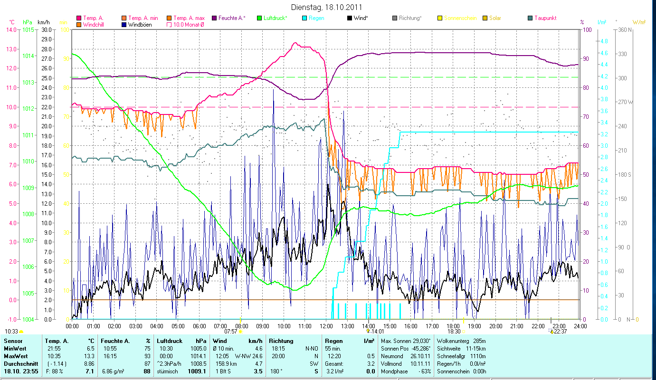Click the Gesamt: rain total label
This screenshot has height=380, width=656.
[x=334, y=364]
